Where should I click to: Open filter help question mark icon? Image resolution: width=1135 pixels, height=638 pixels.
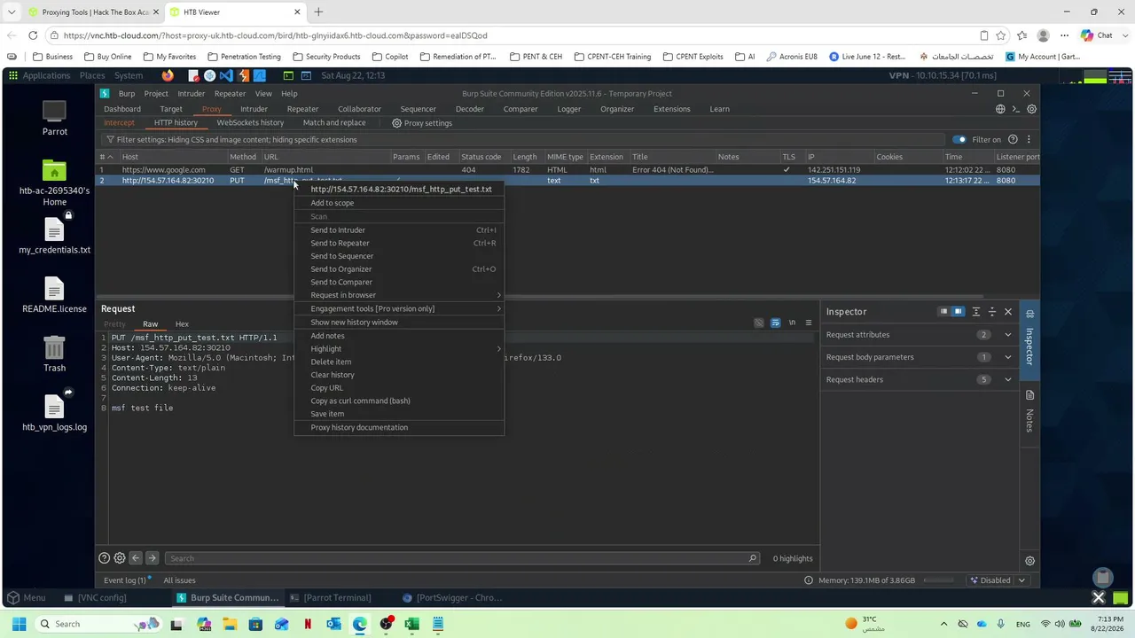pos(1013,139)
